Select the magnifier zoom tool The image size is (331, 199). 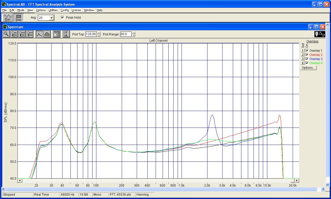pyautogui.click(x=6, y=34)
